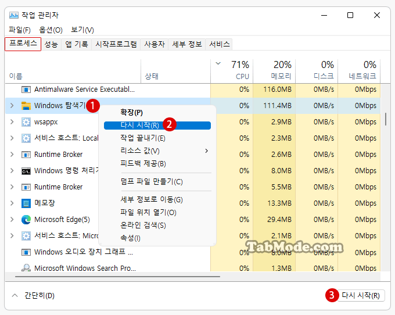This screenshot has width=395, height=315.
Task: Switch to the 프로세스 tab
Action: [x=23, y=44]
